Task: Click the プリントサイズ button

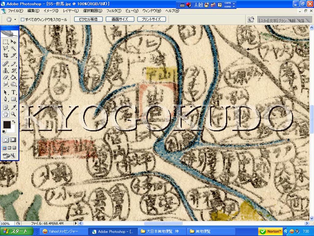Action: 151,19
